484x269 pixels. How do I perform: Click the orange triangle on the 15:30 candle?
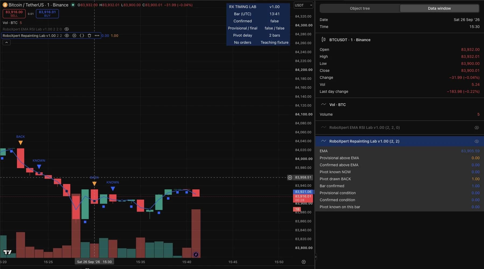[94, 184]
